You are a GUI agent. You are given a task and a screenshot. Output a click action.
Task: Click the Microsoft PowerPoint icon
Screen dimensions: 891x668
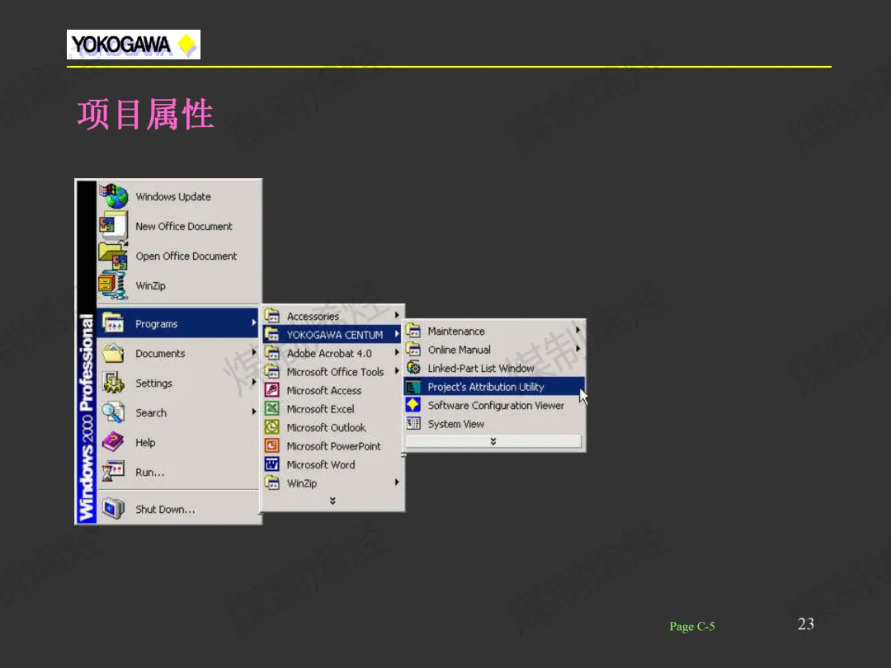[272, 445]
